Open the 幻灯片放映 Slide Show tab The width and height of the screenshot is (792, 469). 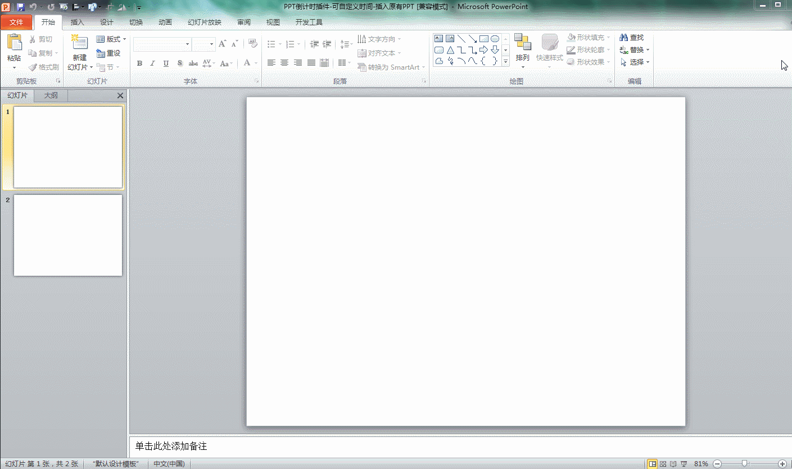(x=205, y=22)
